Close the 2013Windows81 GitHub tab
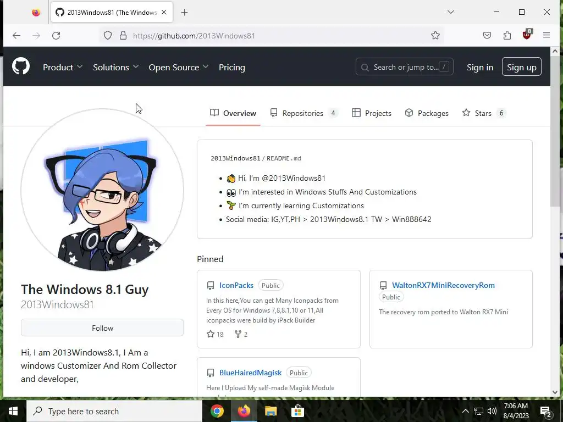 (x=164, y=12)
